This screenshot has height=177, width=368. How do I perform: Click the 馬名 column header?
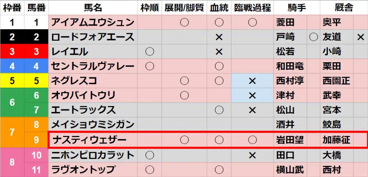93,8
